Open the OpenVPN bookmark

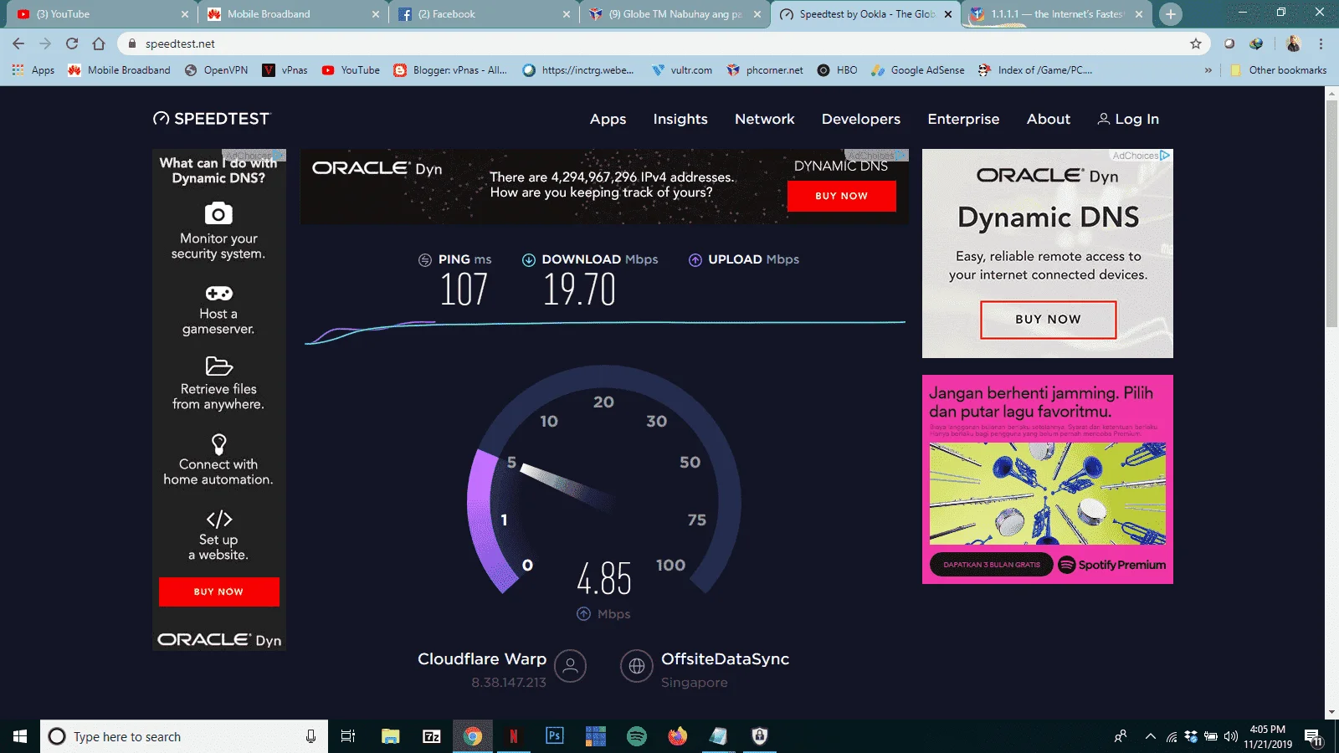pos(216,70)
